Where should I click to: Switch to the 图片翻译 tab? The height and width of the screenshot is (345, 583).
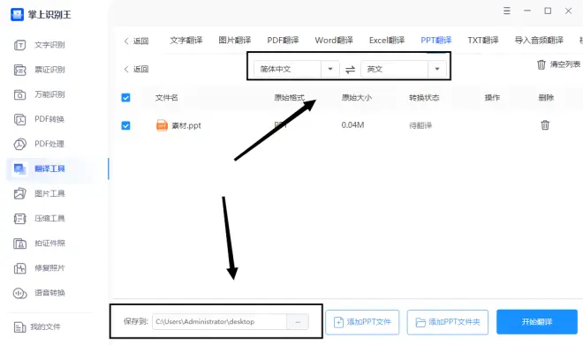(235, 40)
